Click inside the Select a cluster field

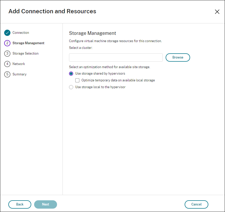tap(116, 57)
